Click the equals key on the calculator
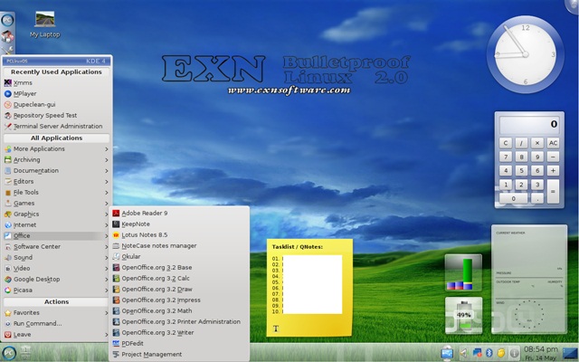The image size is (579, 362). coord(553,191)
